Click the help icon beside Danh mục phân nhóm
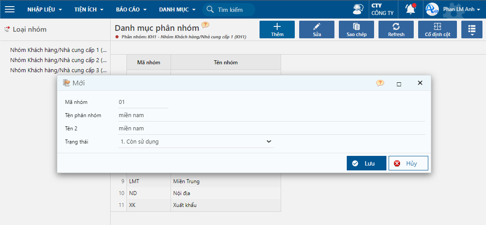 [x=205, y=25]
